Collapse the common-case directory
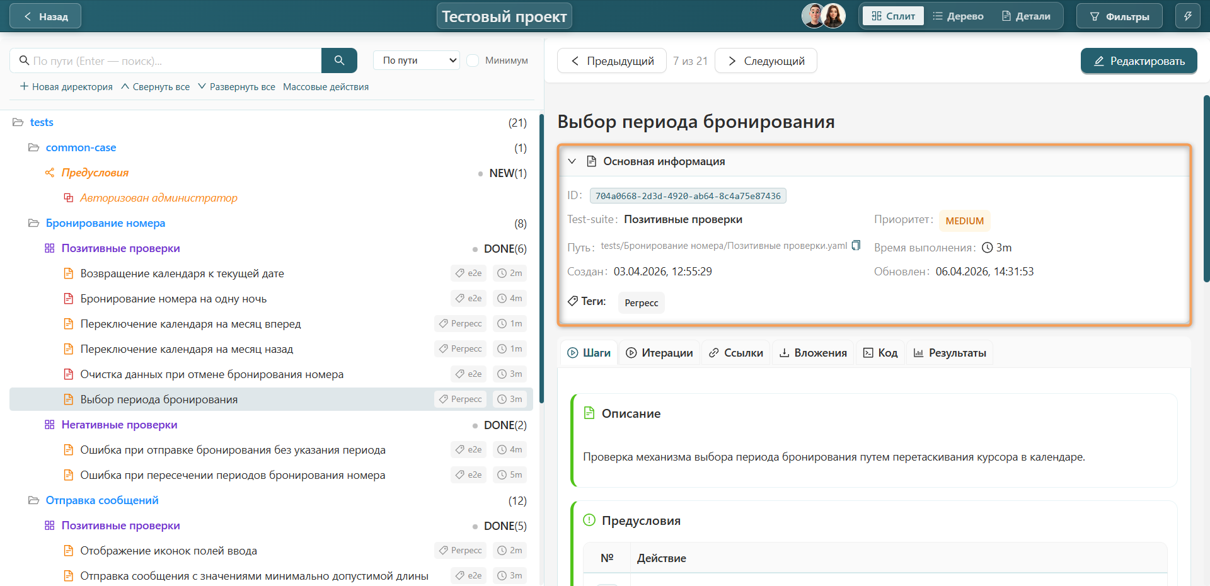 click(81, 147)
